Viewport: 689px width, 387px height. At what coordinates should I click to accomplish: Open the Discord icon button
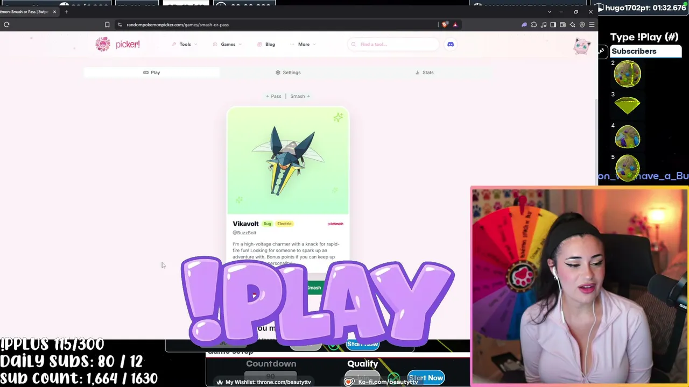[451, 44]
